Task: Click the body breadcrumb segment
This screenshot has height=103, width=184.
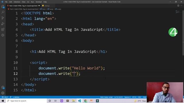Action: pos(51,9)
